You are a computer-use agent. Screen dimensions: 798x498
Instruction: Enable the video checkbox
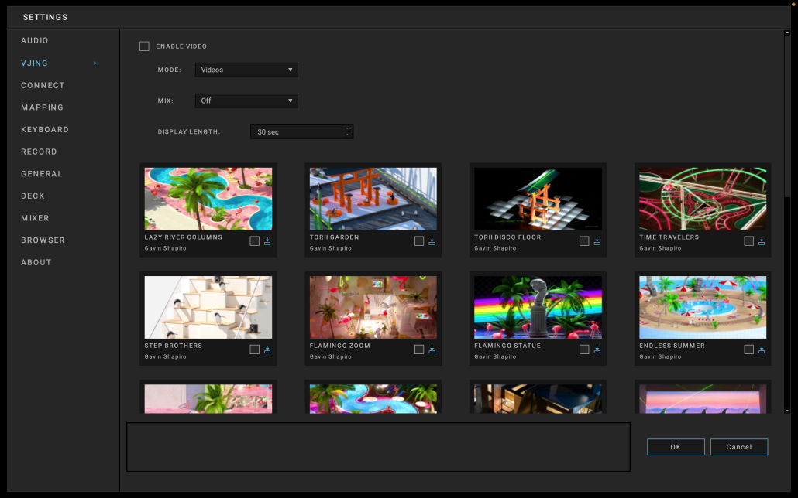144,46
